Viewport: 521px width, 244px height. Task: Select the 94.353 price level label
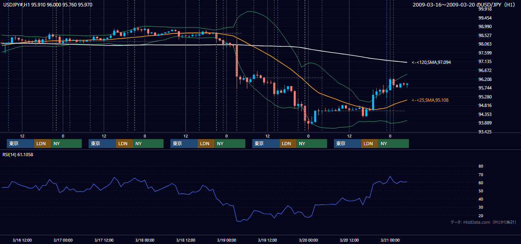[485, 114]
